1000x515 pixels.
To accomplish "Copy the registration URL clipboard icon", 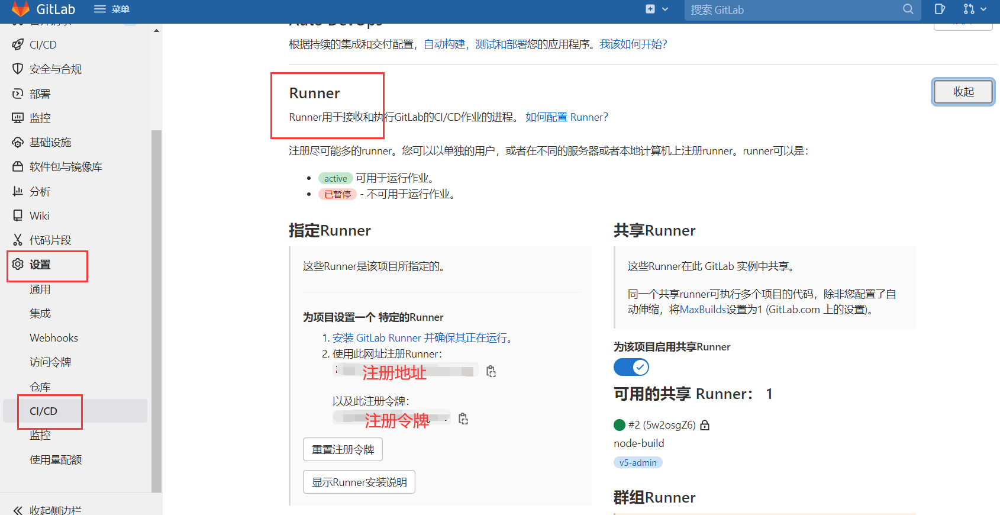I will point(491,371).
